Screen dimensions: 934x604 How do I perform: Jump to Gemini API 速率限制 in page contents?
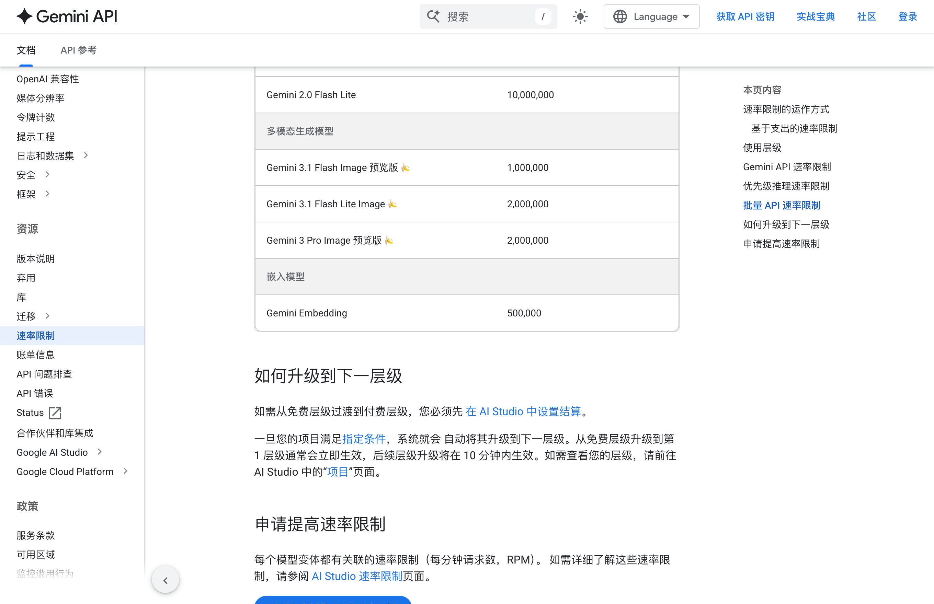coord(787,167)
